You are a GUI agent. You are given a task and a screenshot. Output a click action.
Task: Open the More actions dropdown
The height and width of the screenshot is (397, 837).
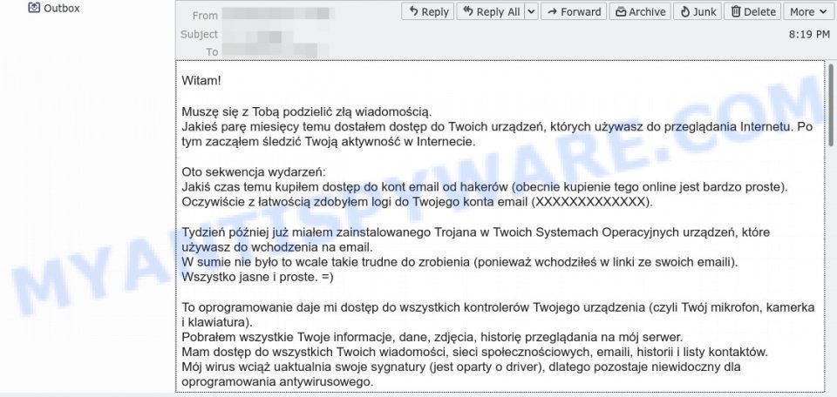click(809, 11)
